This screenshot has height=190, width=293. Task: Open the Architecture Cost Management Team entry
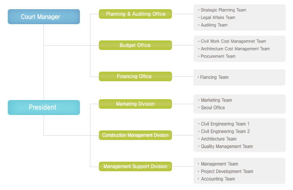pyautogui.click(x=235, y=49)
